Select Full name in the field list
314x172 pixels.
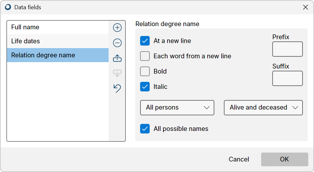pos(58,27)
